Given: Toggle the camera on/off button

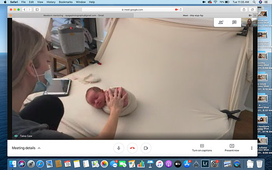Looking at the screenshot, I should pyautogui.click(x=146, y=148).
